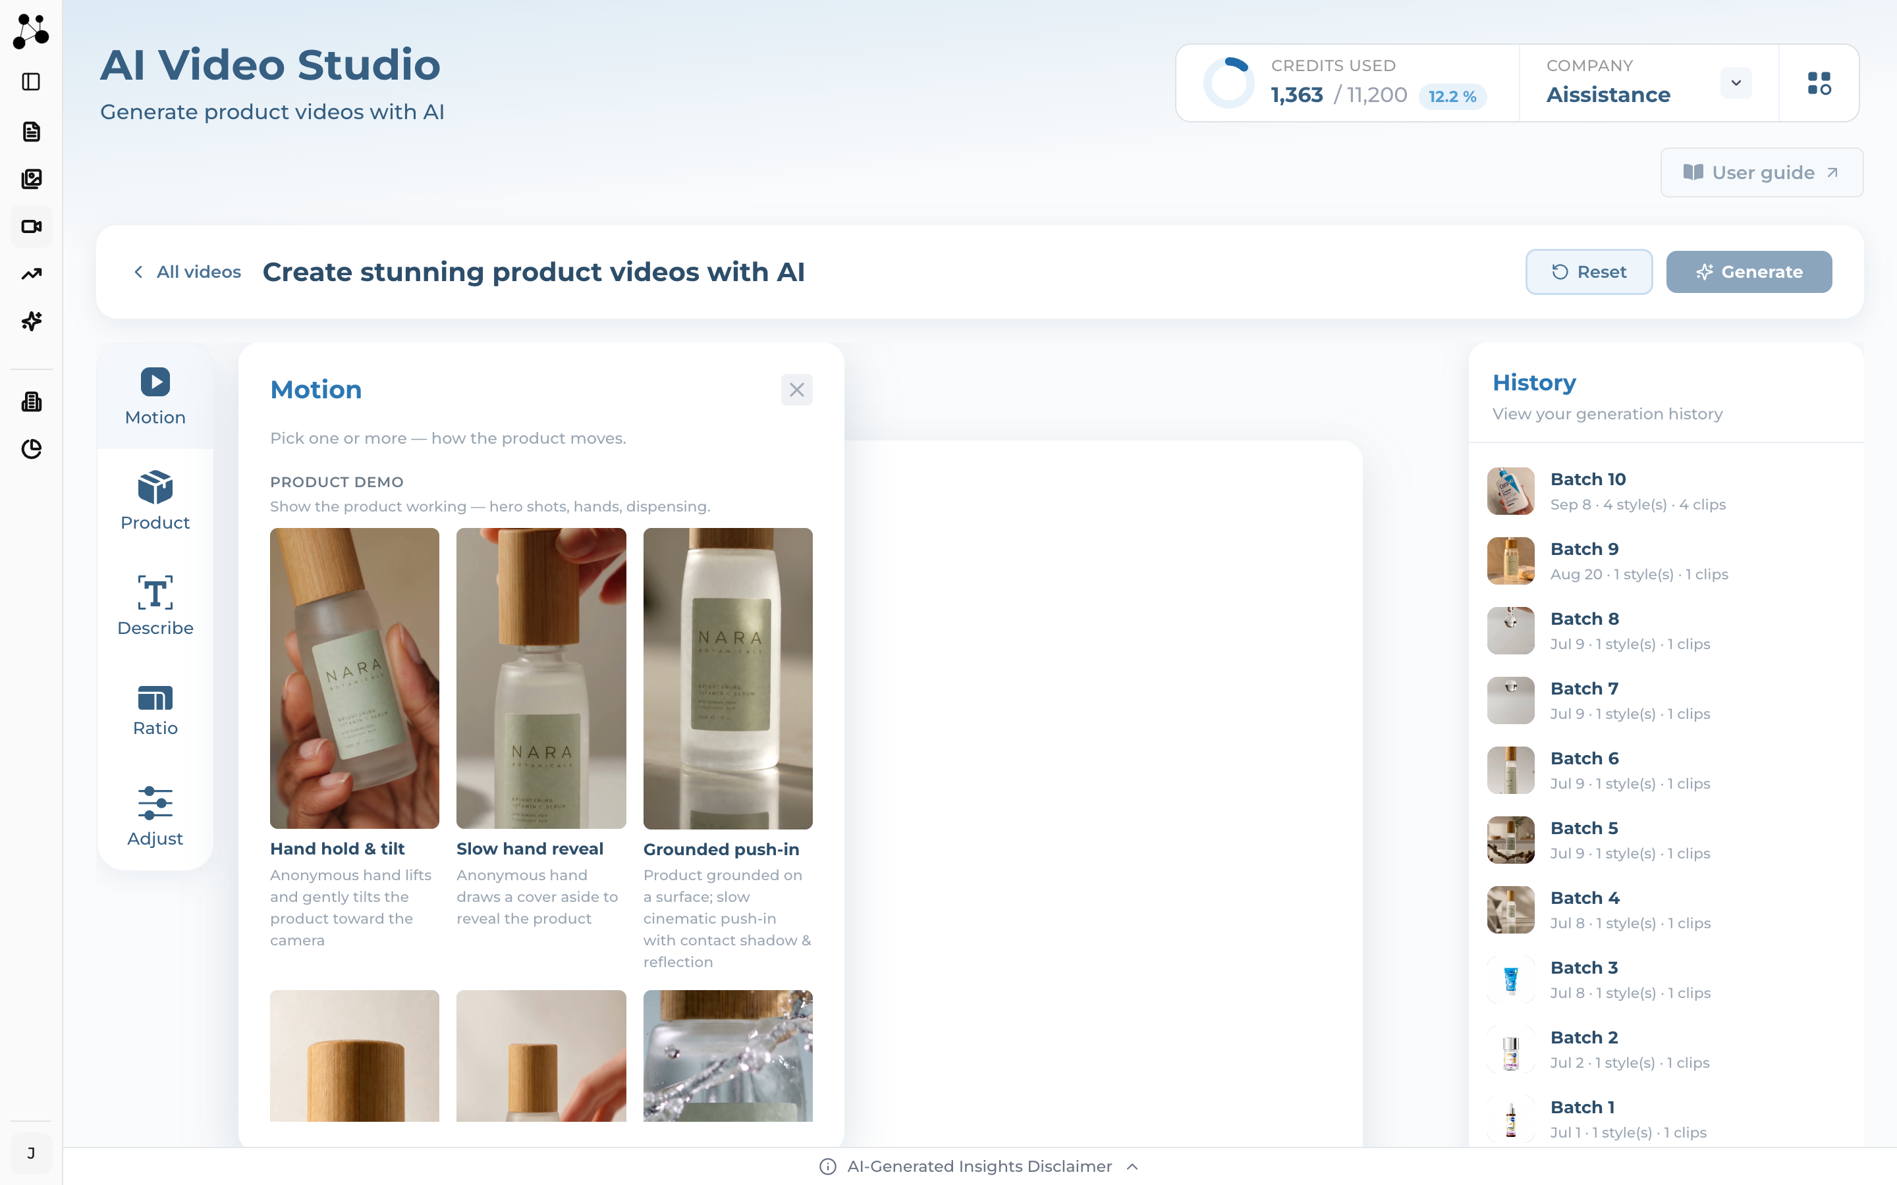Open the AI sparkles icon in sidebar
This screenshot has height=1185, width=1897.
click(x=32, y=321)
